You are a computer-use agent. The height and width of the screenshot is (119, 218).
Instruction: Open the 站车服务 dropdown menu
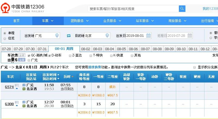click(x=145, y=21)
